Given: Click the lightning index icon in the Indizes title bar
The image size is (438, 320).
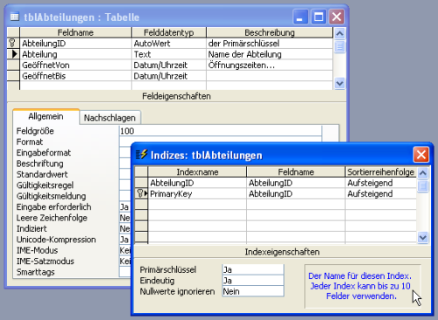Looking at the screenshot, I should (x=142, y=155).
